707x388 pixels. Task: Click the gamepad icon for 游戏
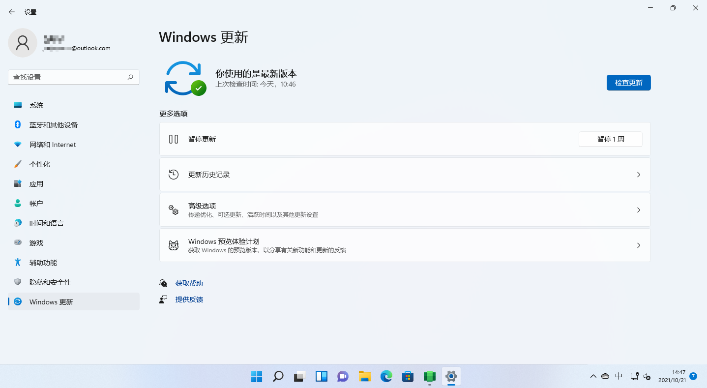[18, 243]
